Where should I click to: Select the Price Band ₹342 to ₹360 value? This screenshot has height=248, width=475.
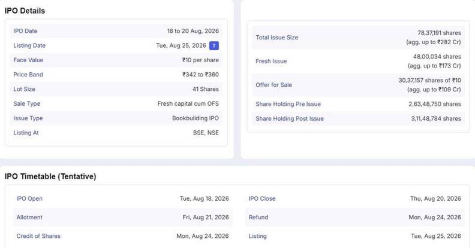click(200, 75)
